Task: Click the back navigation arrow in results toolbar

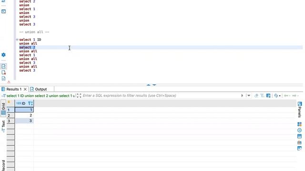Action: click(286, 95)
